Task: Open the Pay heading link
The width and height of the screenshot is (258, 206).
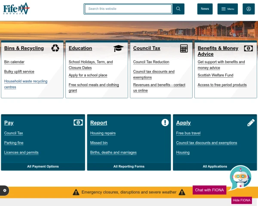Action: point(9,123)
